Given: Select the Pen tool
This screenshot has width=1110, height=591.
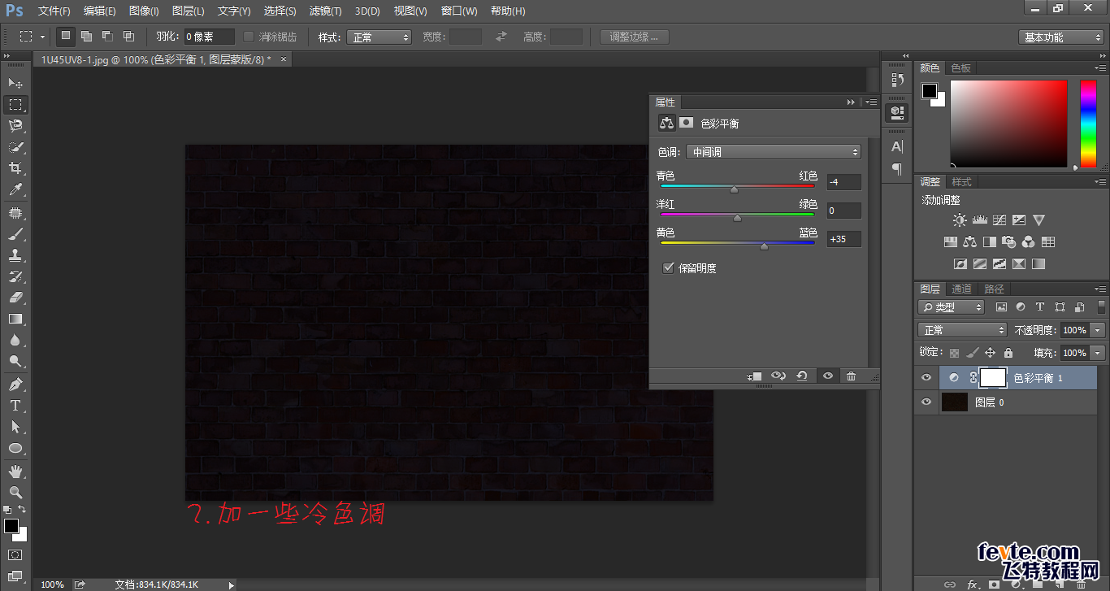Looking at the screenshot, I should (x=15, y=384).
